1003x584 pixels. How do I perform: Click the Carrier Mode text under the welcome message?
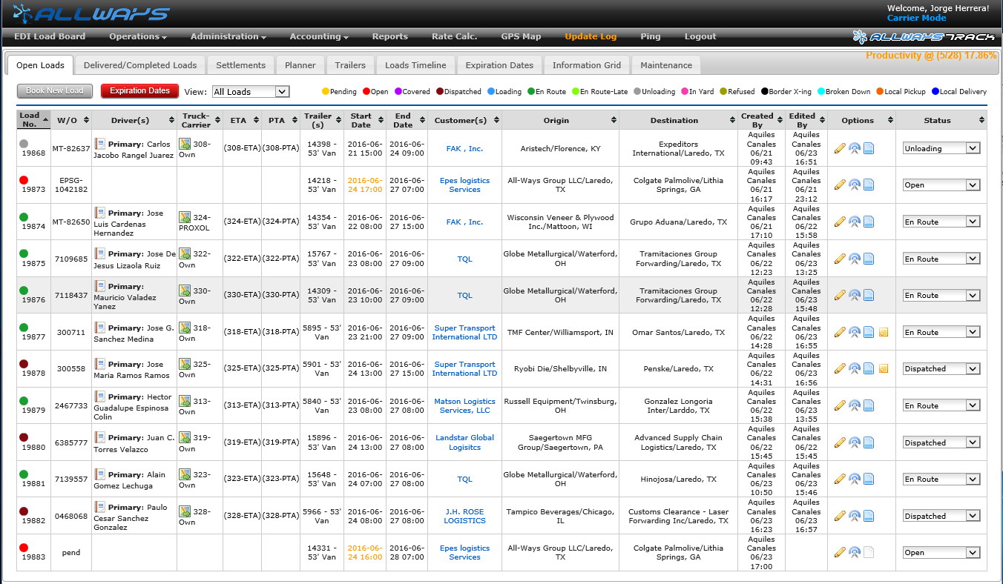click(916, 18)
